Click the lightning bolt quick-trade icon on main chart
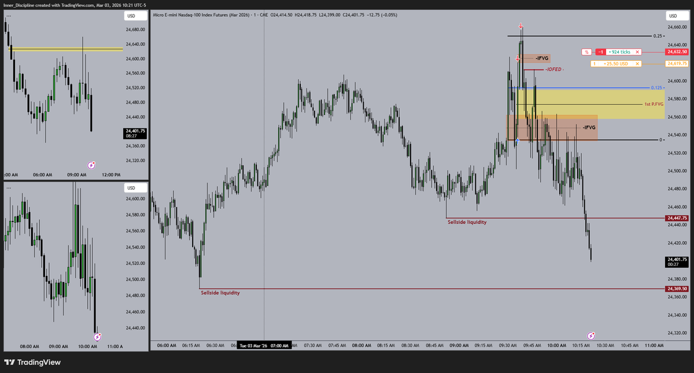Screen dimensions: 694x373 pos(590,335)
